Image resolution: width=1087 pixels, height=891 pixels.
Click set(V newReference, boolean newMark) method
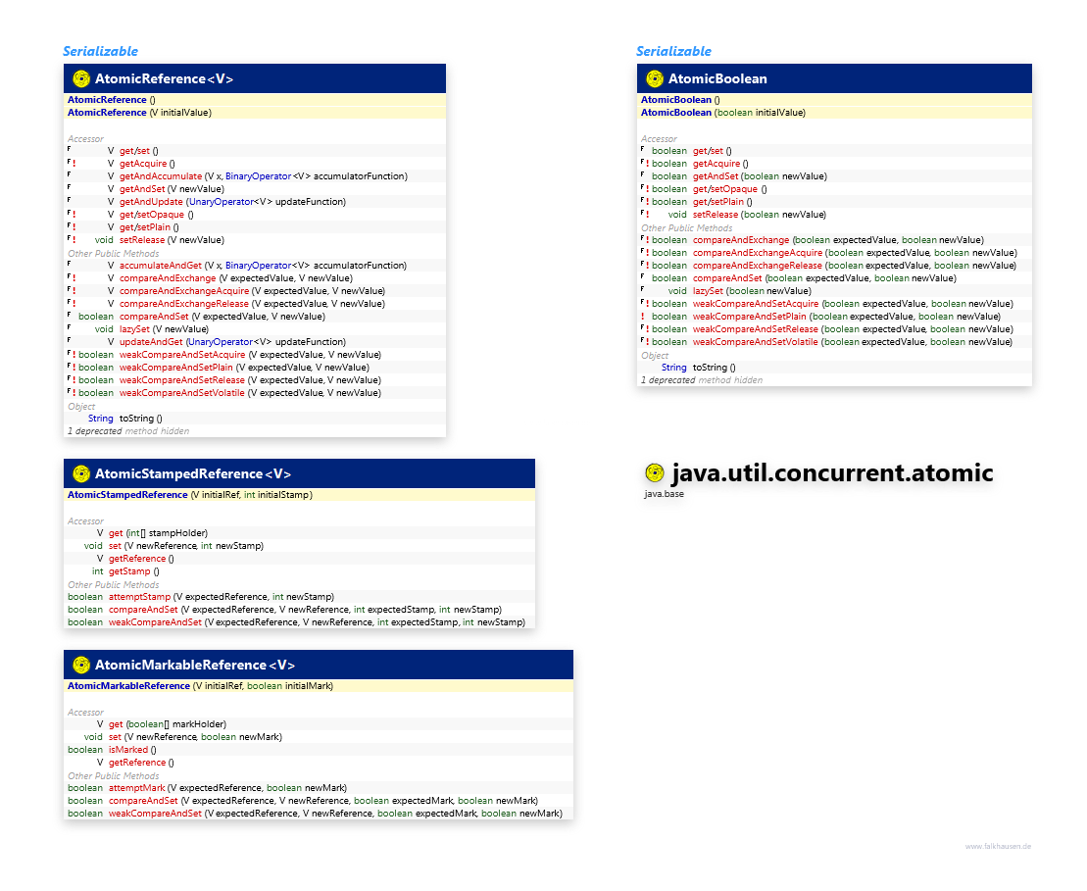pyautogui.click(x=195, y=737)
